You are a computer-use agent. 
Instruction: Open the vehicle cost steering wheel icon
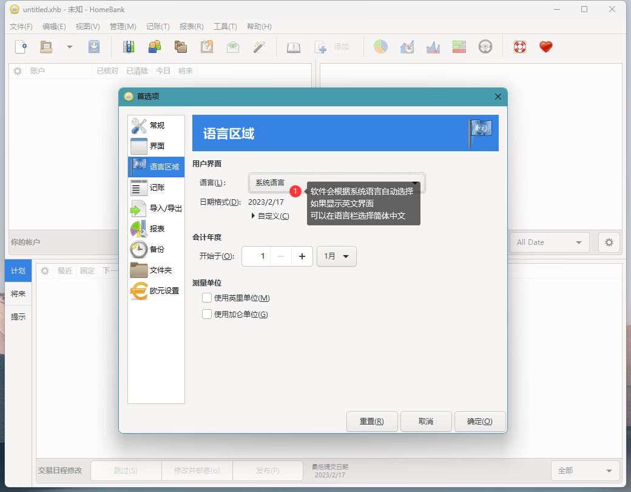(x=485, y=47)
